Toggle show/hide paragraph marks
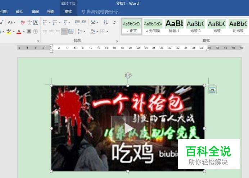Viewport: 249px width, 178px height. (x=114, y=22)
